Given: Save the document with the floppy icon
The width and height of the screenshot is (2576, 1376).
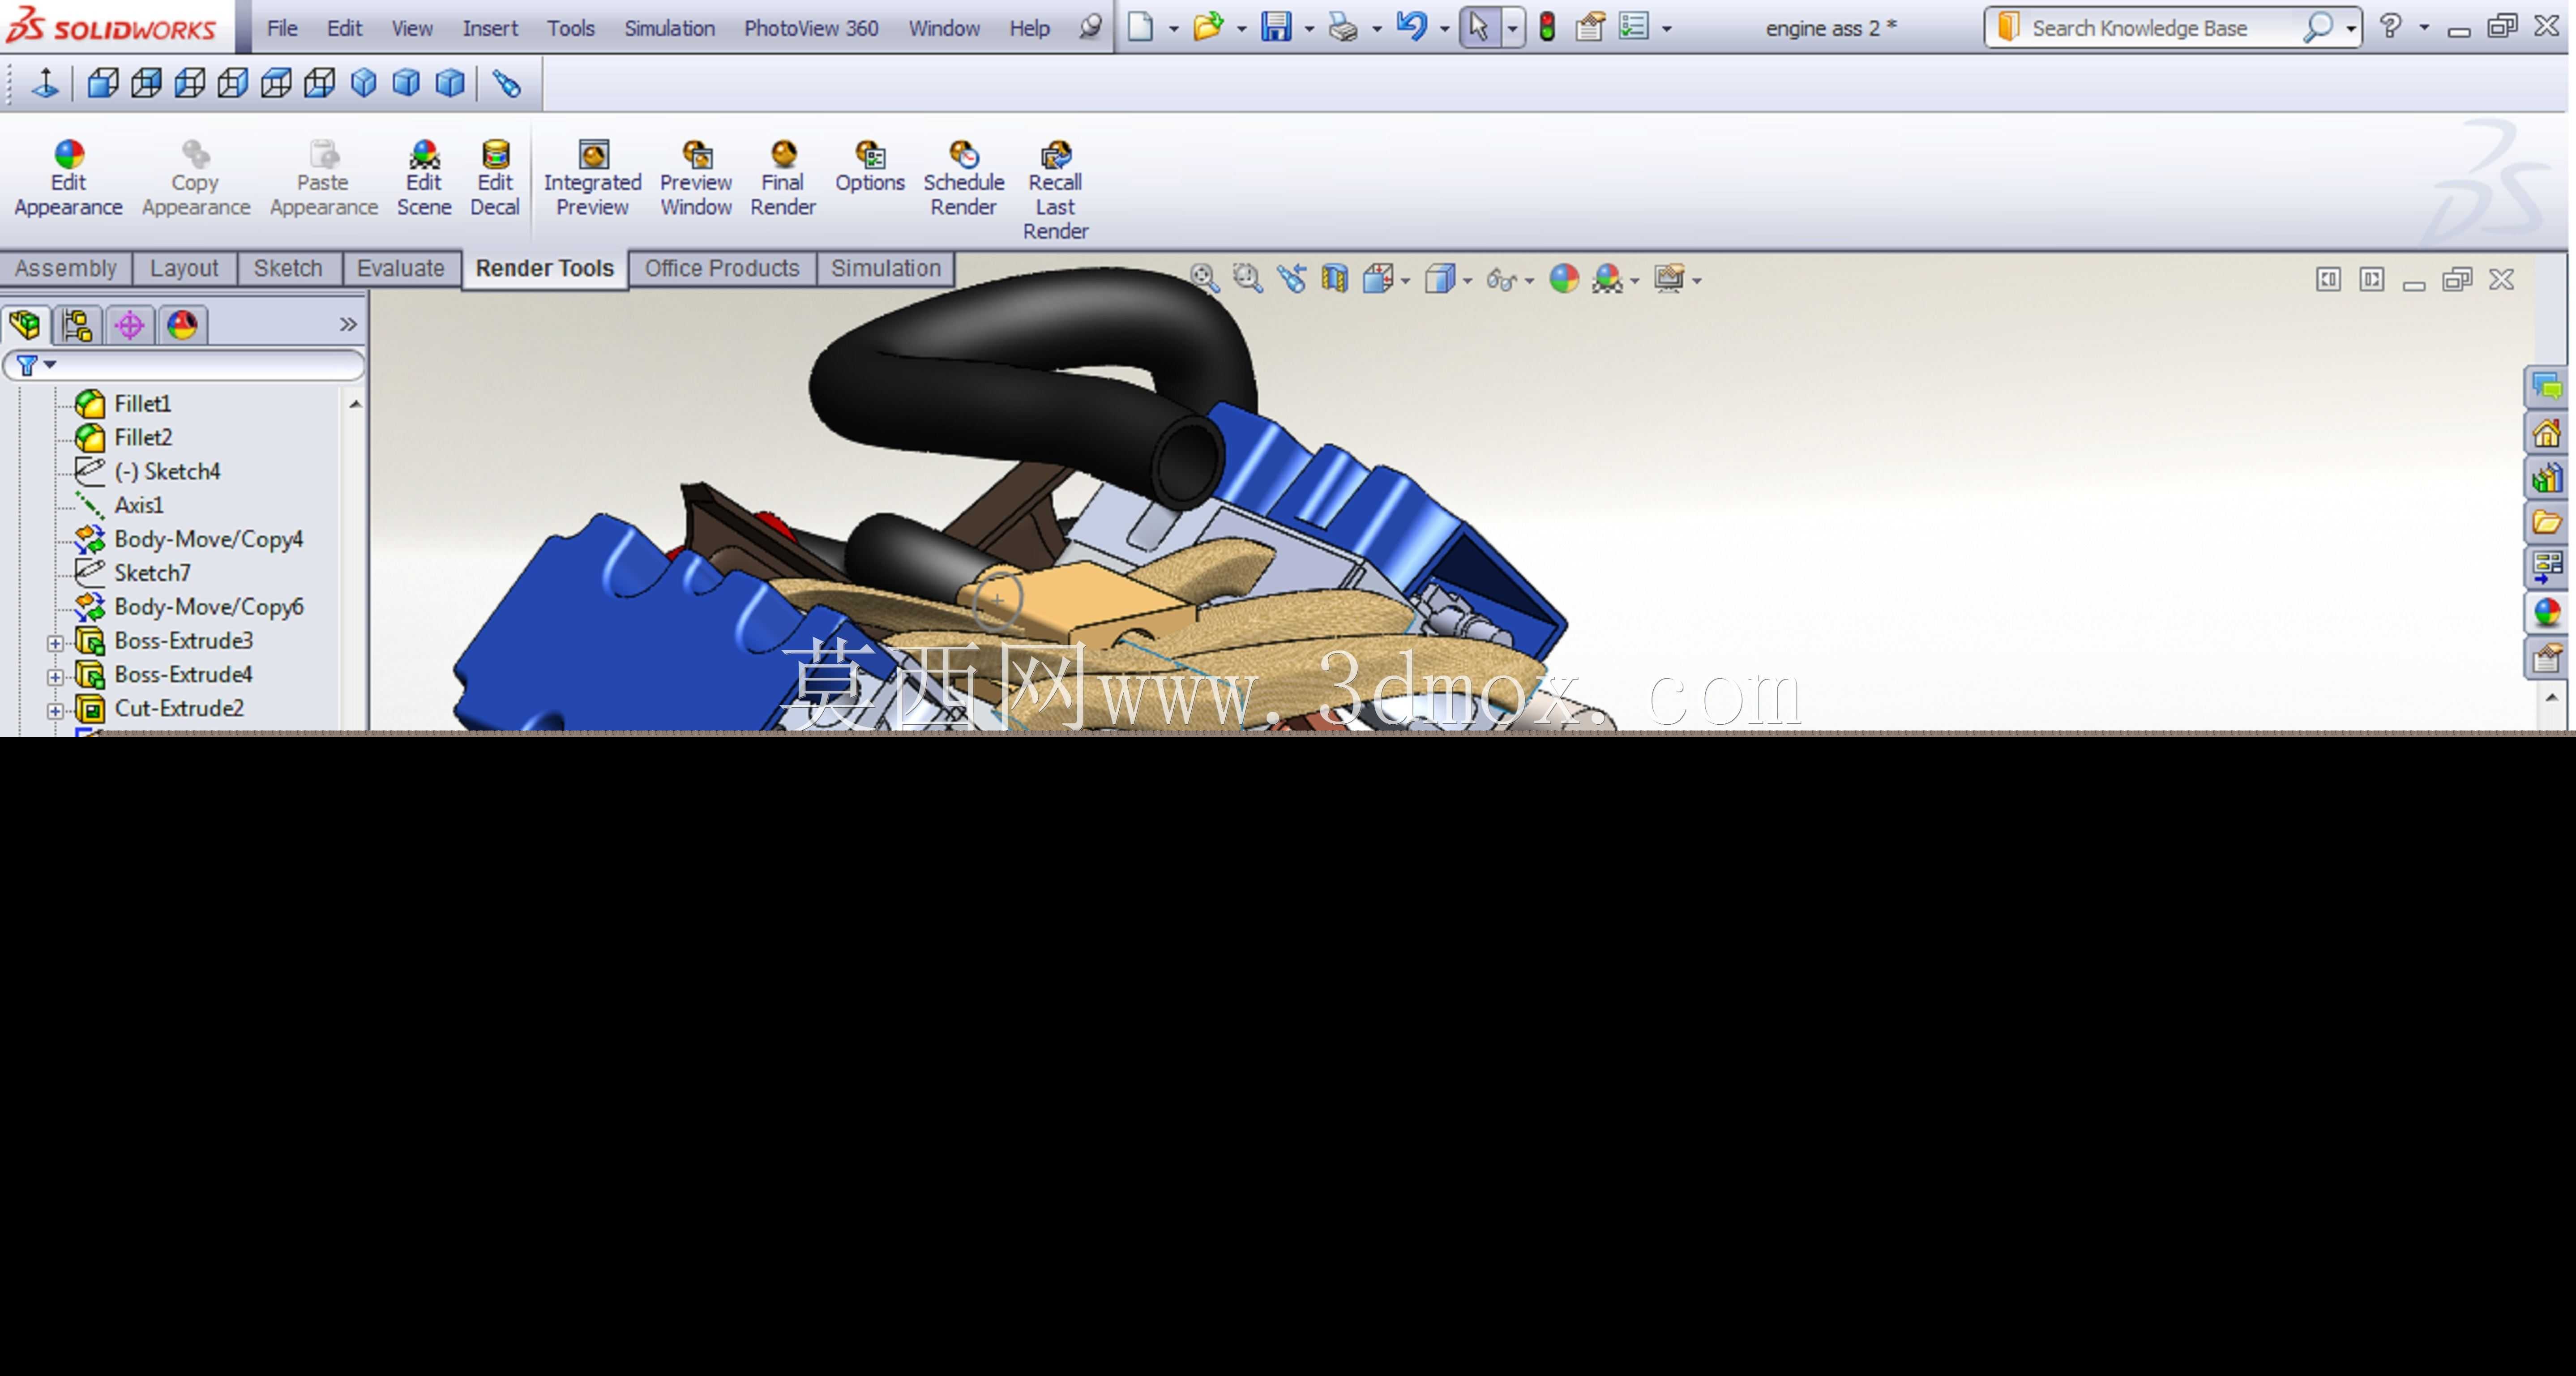Looking at the screenshot, I should point(1276,27).
